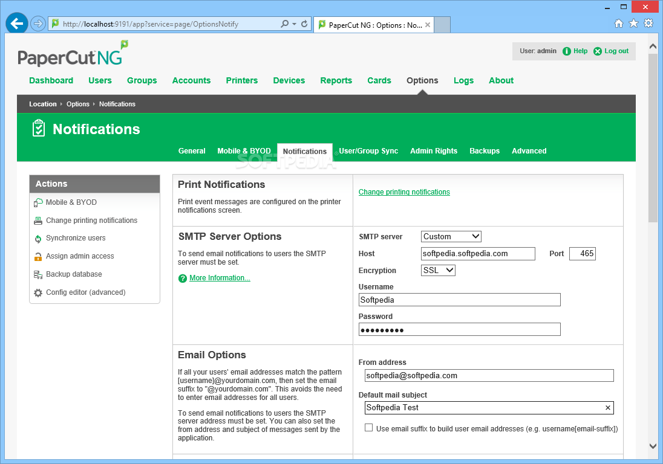This screenshot has height=464, width=663.
Task: Open the address bar autocomplete dropdown arrow
Action: (x=294, y=24)
